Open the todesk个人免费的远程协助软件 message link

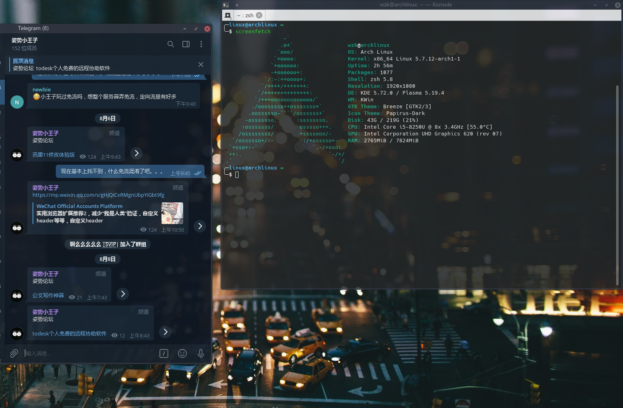[69, 333]
